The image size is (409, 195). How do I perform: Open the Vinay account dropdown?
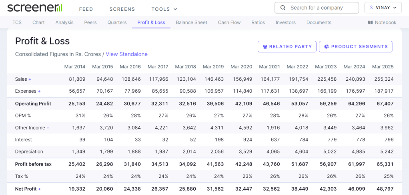pos(383,8)
